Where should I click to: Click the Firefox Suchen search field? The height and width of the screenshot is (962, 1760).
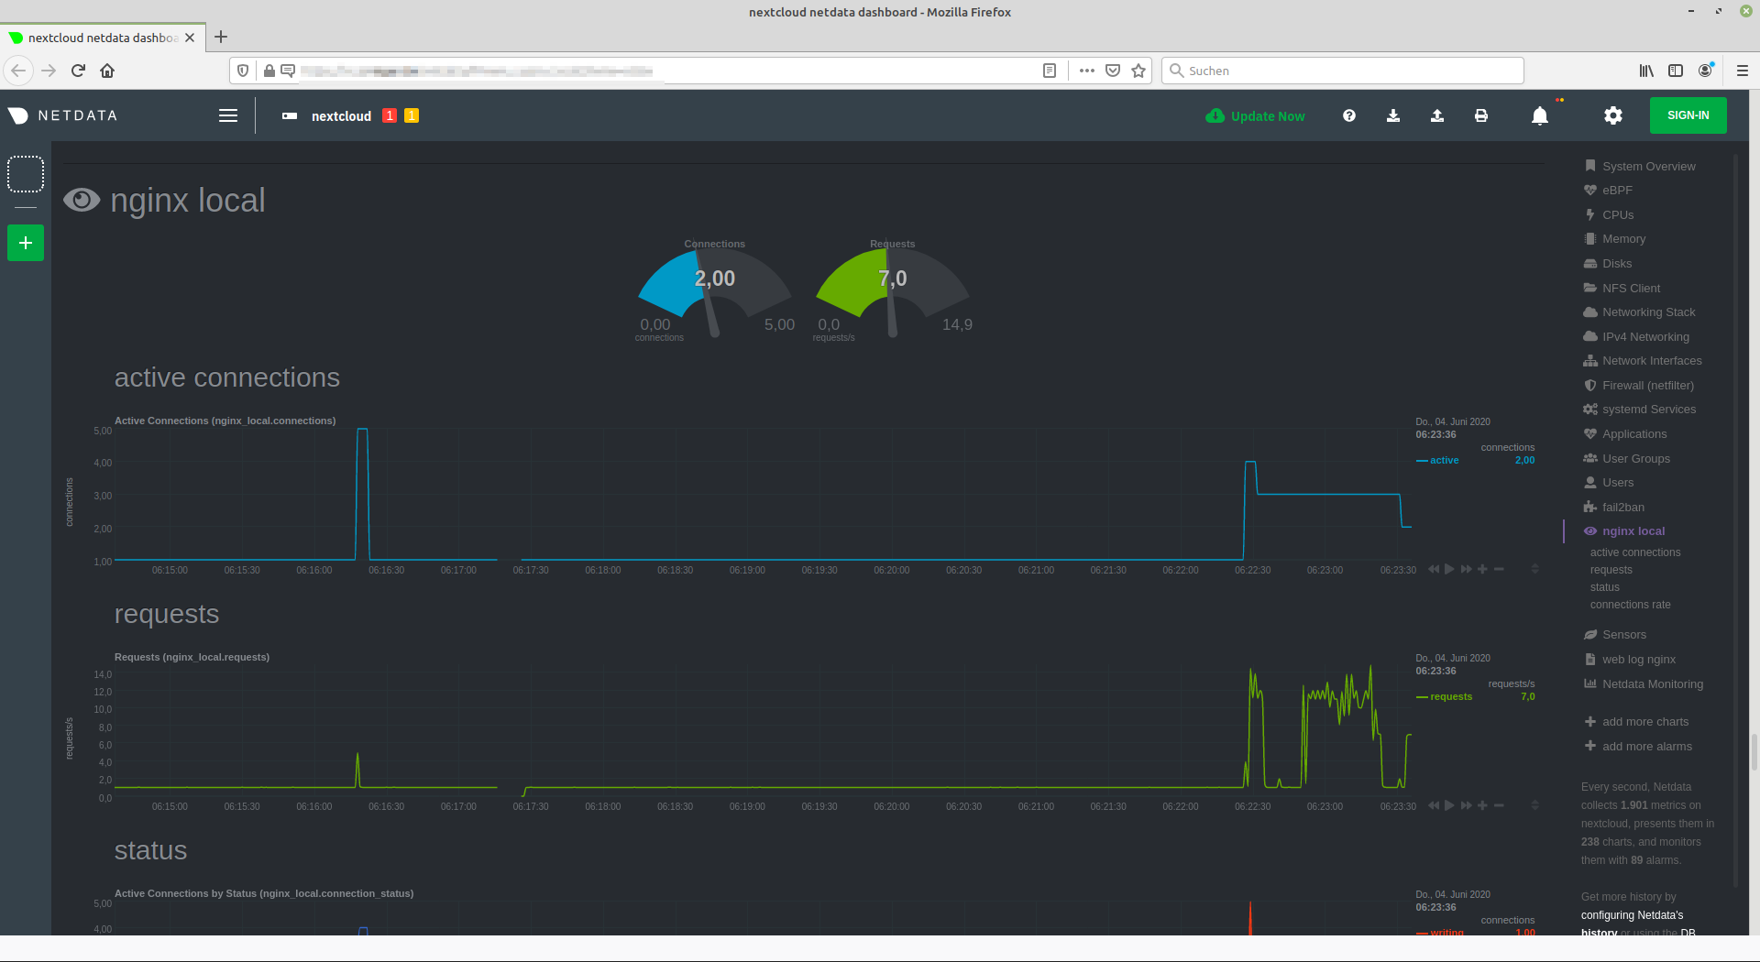(1343, 71)
